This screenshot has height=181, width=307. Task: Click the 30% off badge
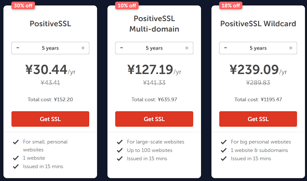pyautogui.click(x=23, y=5)
